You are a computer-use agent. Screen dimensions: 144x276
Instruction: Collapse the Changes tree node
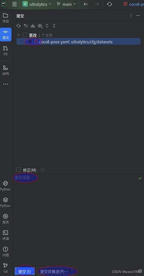point(19,35)
